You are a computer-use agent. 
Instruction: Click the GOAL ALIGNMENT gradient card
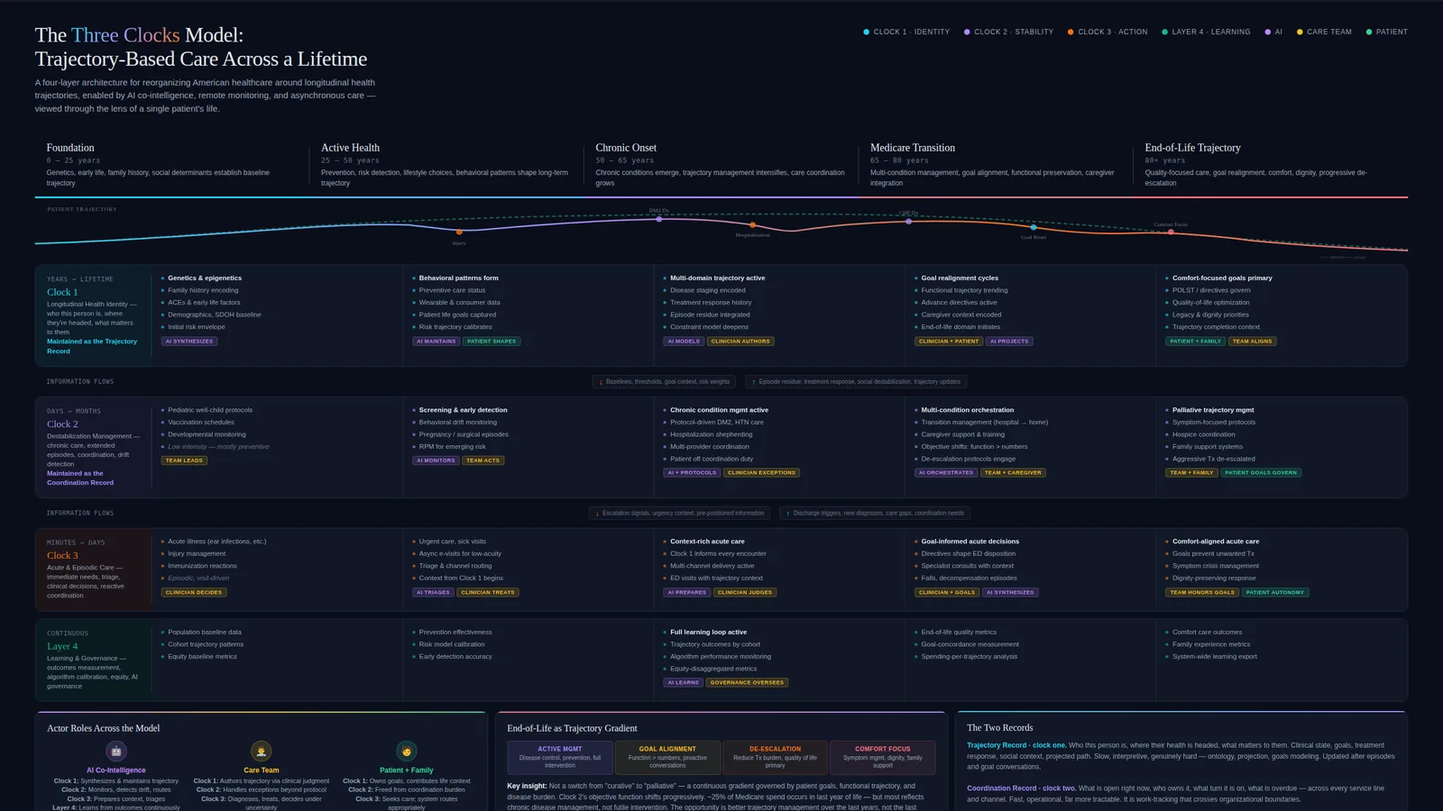click(x=667, y=757)
